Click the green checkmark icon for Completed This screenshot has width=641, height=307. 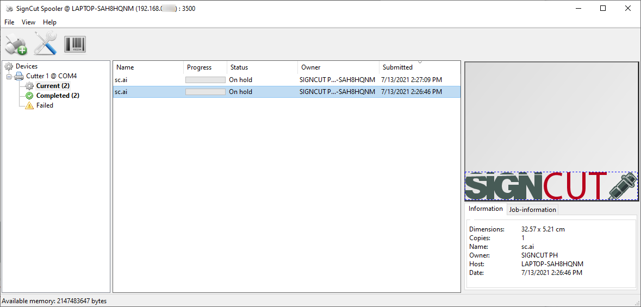[29, 96]
